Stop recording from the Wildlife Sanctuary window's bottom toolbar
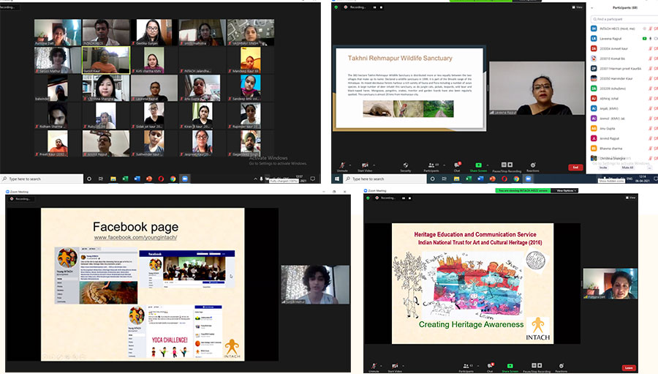This screenshot has height=374, width=658. pyautogui.click(x=510, y=165)
